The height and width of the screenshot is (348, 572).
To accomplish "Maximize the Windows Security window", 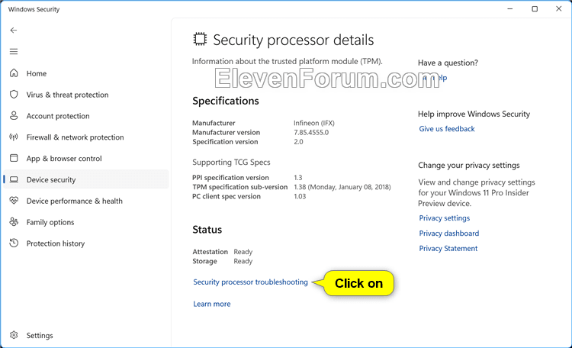I will pos(535,8).
